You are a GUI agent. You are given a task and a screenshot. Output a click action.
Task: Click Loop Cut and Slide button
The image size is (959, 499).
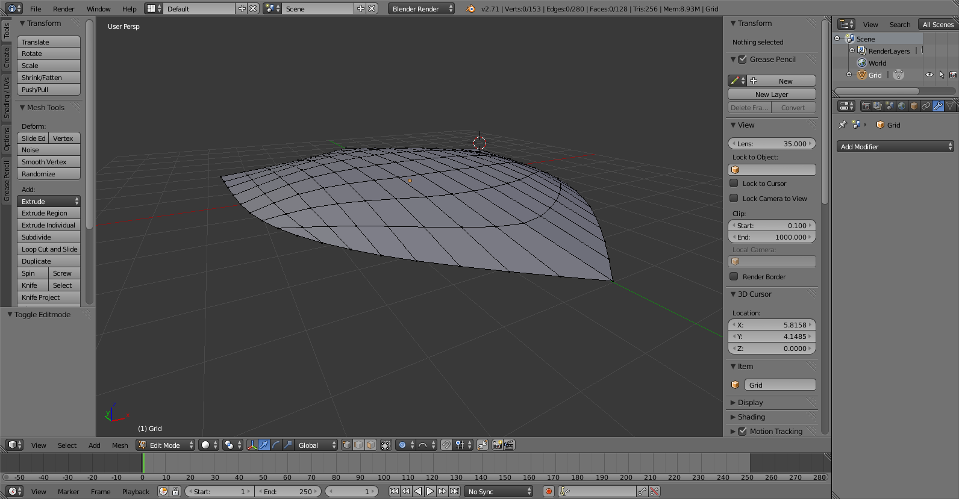click(49, 249)
